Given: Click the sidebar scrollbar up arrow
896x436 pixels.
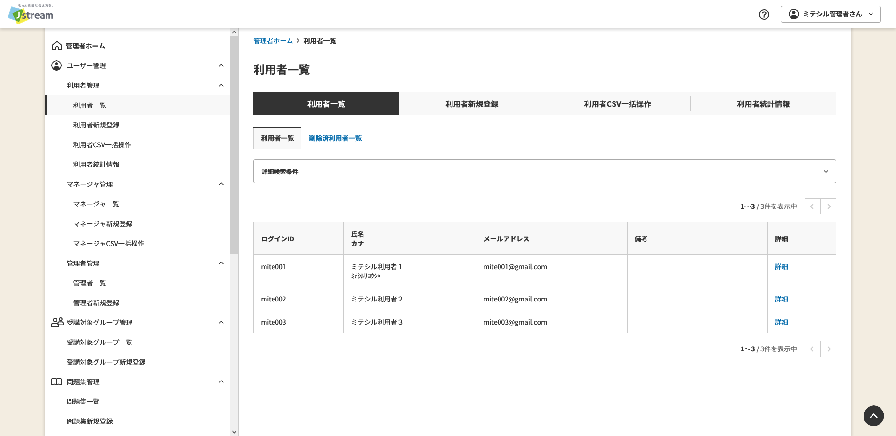Looking at the screenshot, I should click(x=234, y=32).
